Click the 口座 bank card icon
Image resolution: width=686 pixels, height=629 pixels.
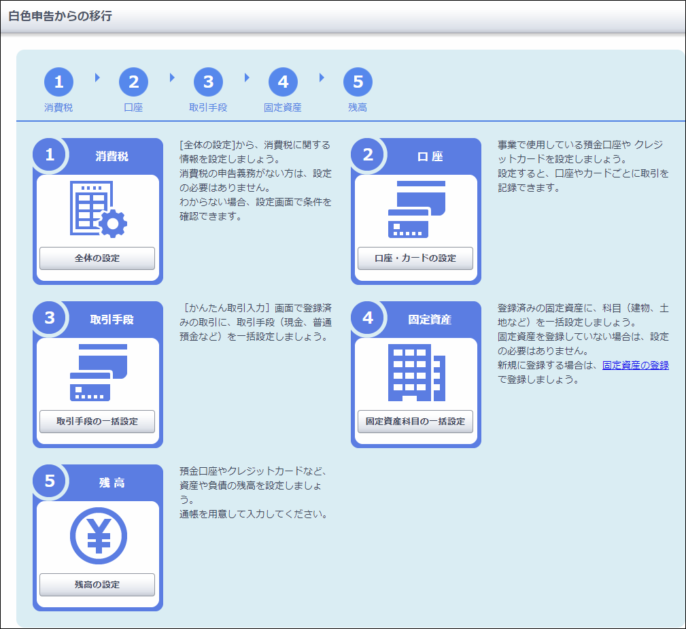[416, 209]
